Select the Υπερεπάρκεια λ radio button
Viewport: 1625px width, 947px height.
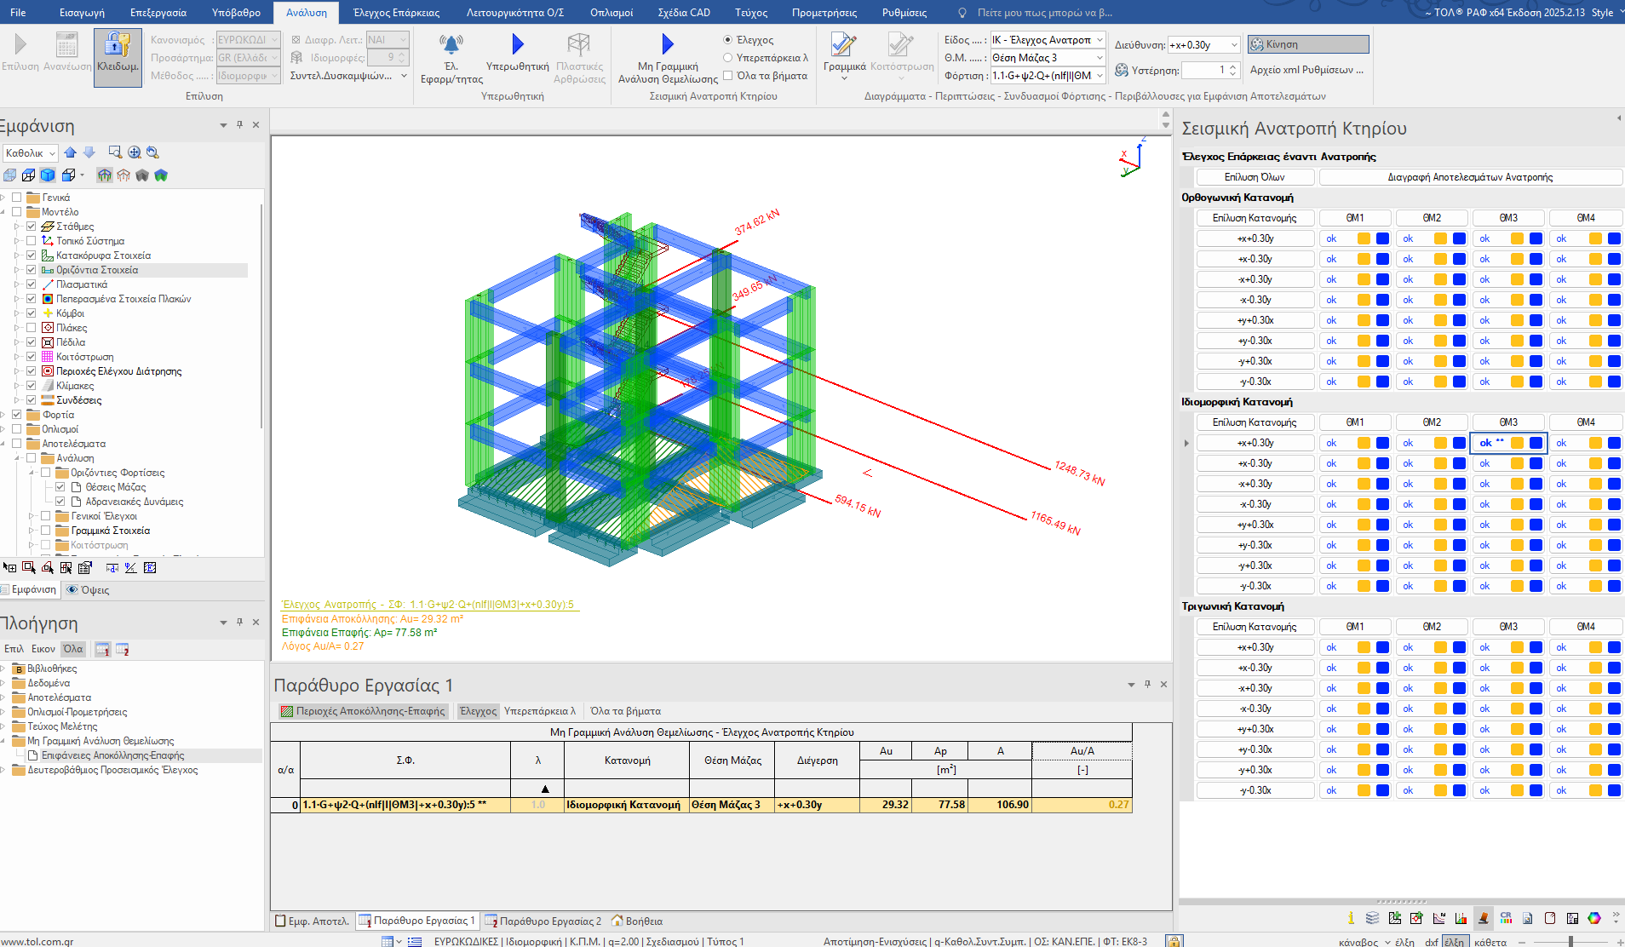[728, 58]
